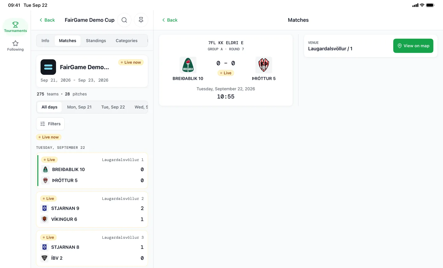Click the venue name Laugardalsvöllur / 1
Image resolution: width=443 pixels, height=268 pixels.
[330, 49]
